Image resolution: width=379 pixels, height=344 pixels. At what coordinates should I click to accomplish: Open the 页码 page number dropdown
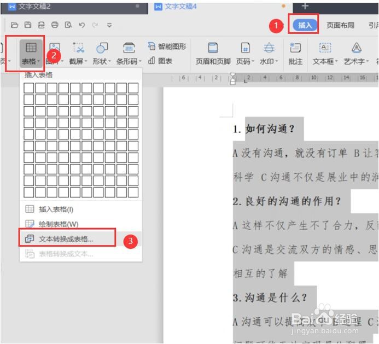[245, 54]
